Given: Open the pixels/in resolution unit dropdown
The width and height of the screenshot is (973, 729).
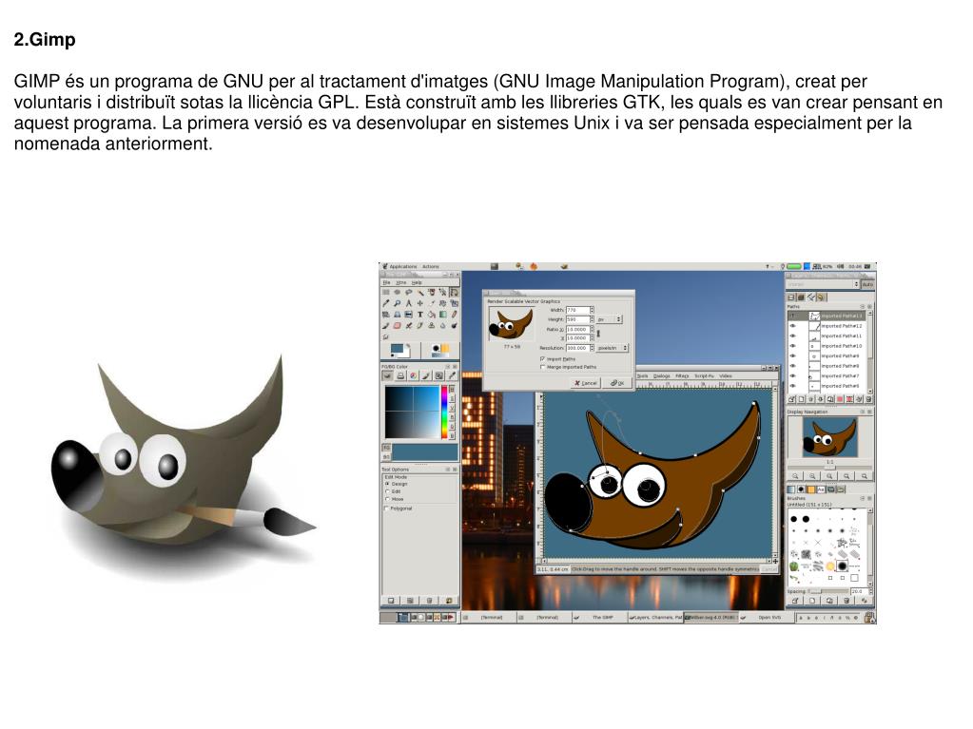Looking at the screenshot, I should point(612,349).
